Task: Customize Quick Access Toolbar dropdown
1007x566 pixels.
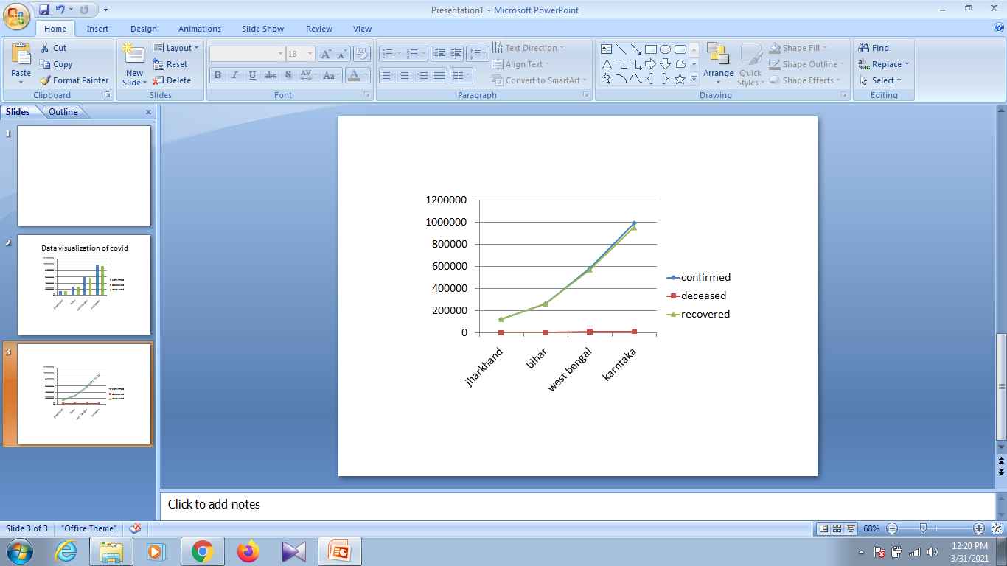Action: pyautogui.click(x=105, y=10)
